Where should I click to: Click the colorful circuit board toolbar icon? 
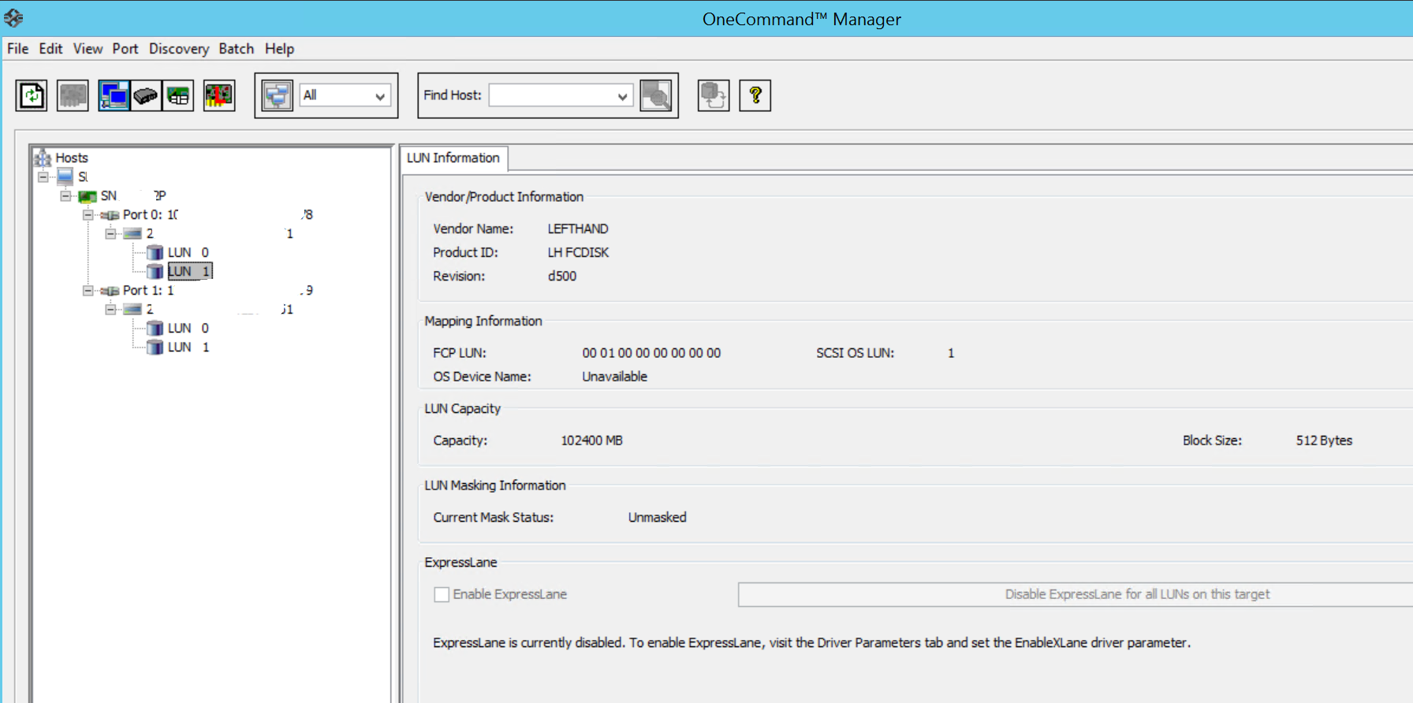(219, 96)
